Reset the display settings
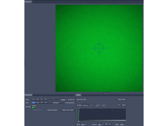Screen dimensions: 168x126 pos(124,105)
